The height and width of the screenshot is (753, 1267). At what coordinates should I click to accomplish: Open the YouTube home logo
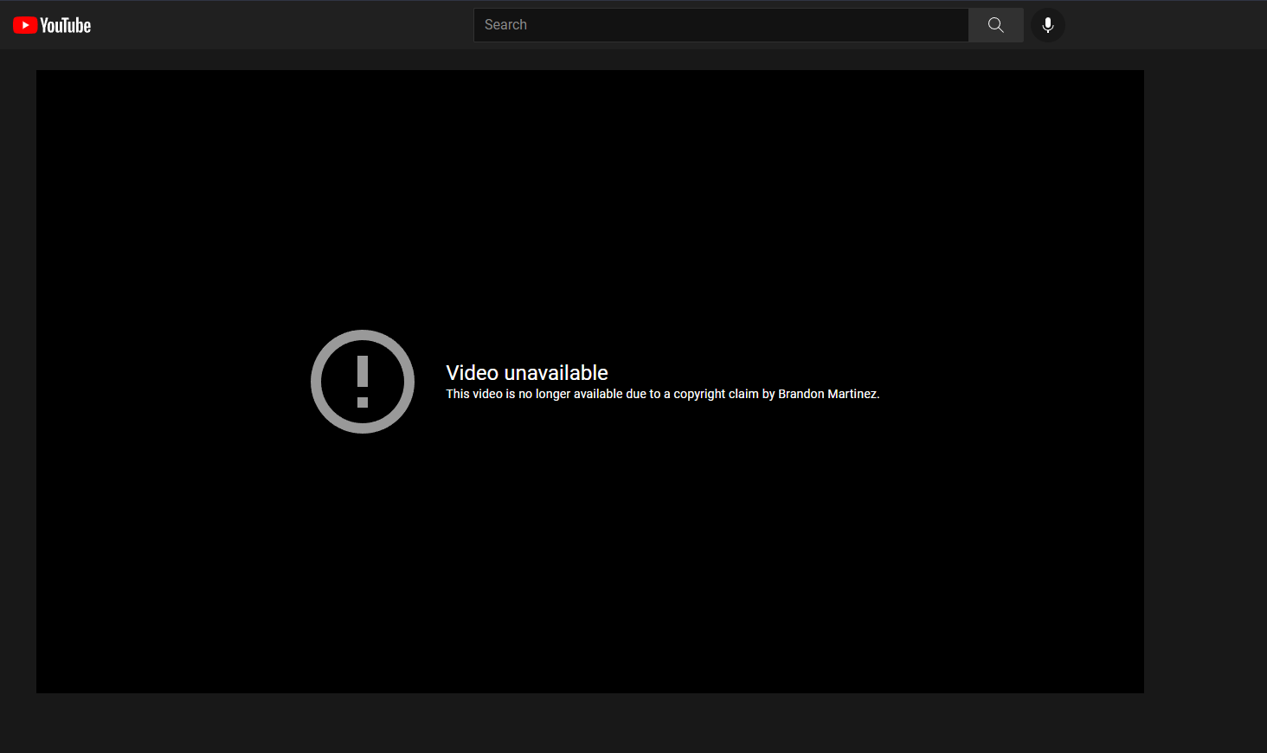[x=52, y=25]
